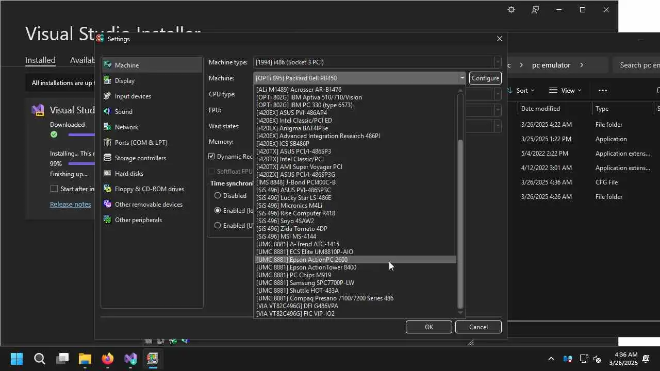The width and height of the screenshot is (660, 371).
Task: Switch to Installed tab in Visual Studio Installer
Action: point(40,60)
